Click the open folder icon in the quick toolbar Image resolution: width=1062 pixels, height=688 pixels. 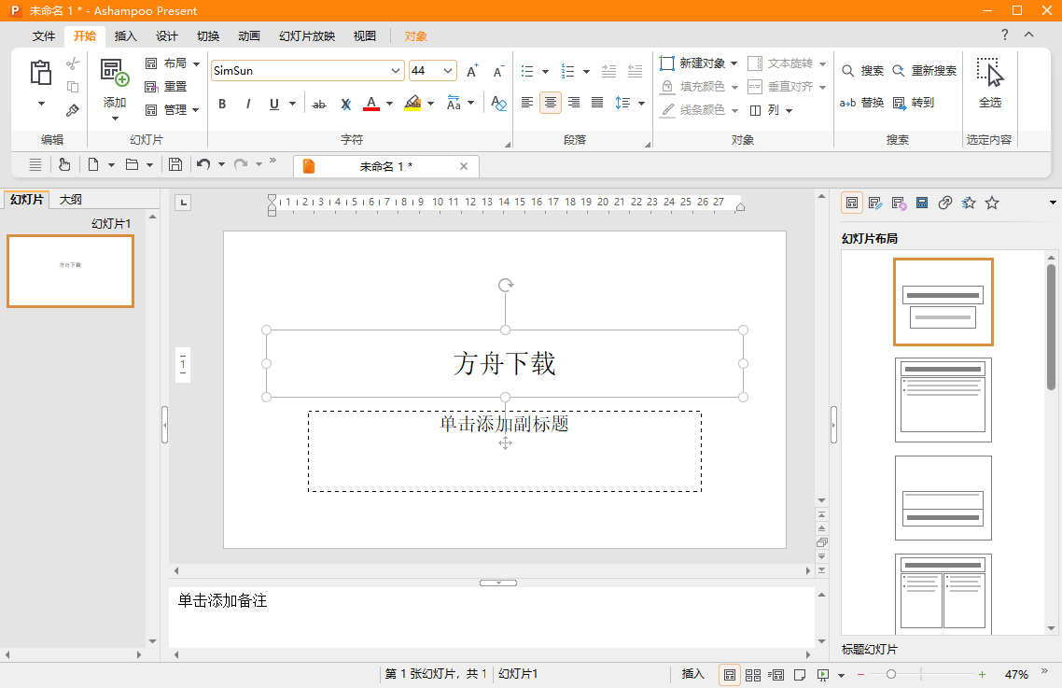(x=133, y=164)
